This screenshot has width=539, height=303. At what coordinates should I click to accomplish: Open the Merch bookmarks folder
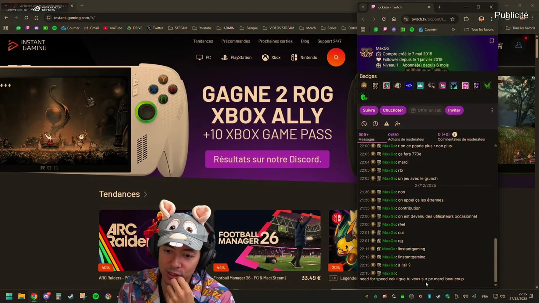[x=308, y=28]
